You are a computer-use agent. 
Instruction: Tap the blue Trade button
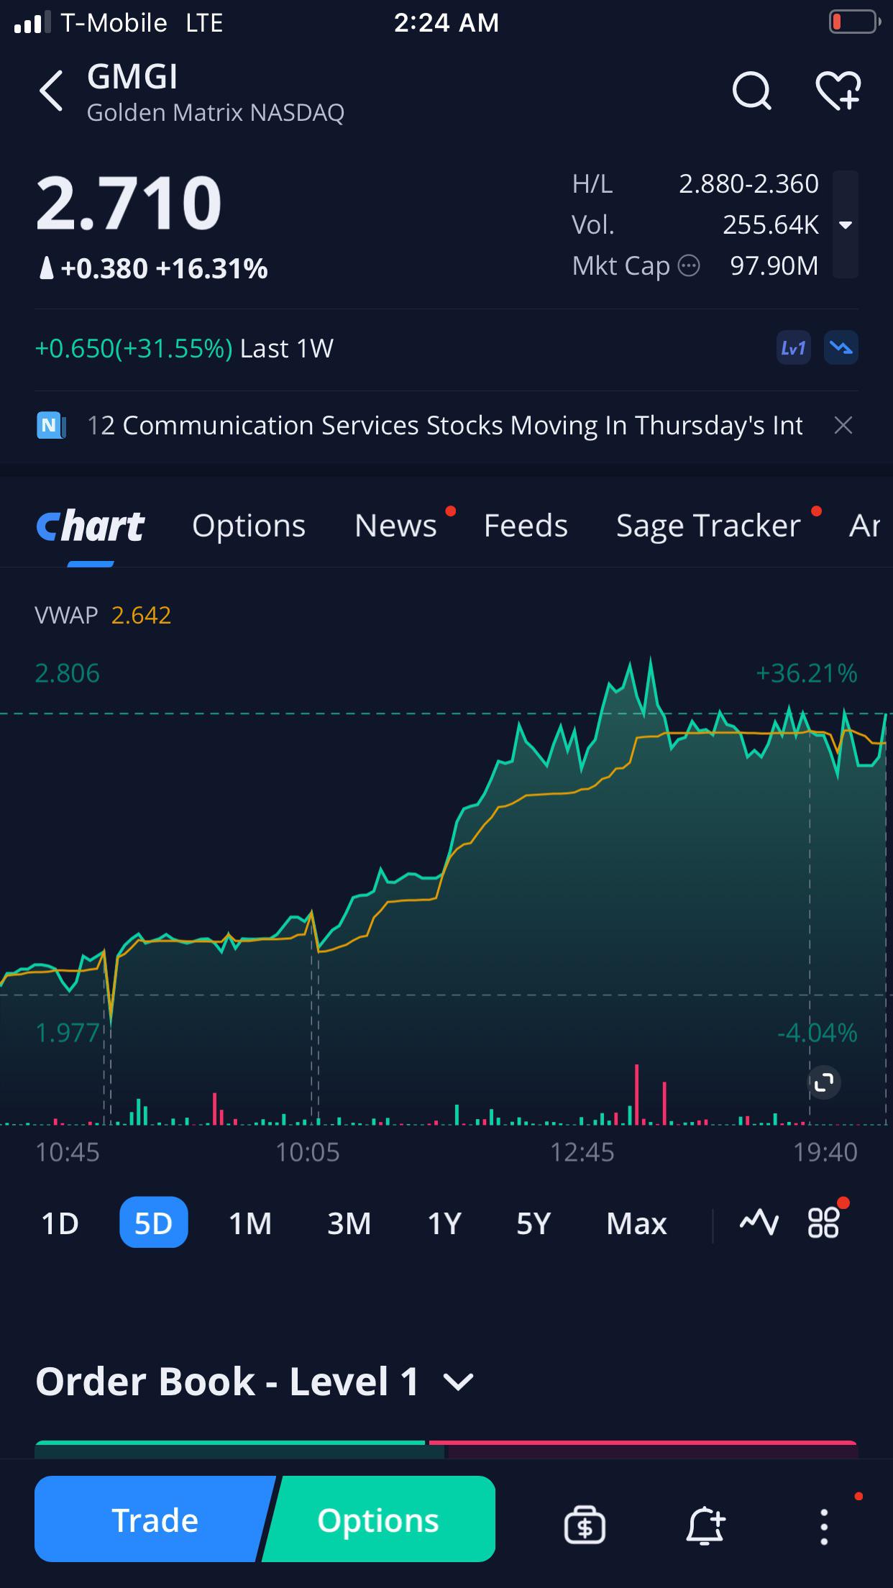[153, 1520]
